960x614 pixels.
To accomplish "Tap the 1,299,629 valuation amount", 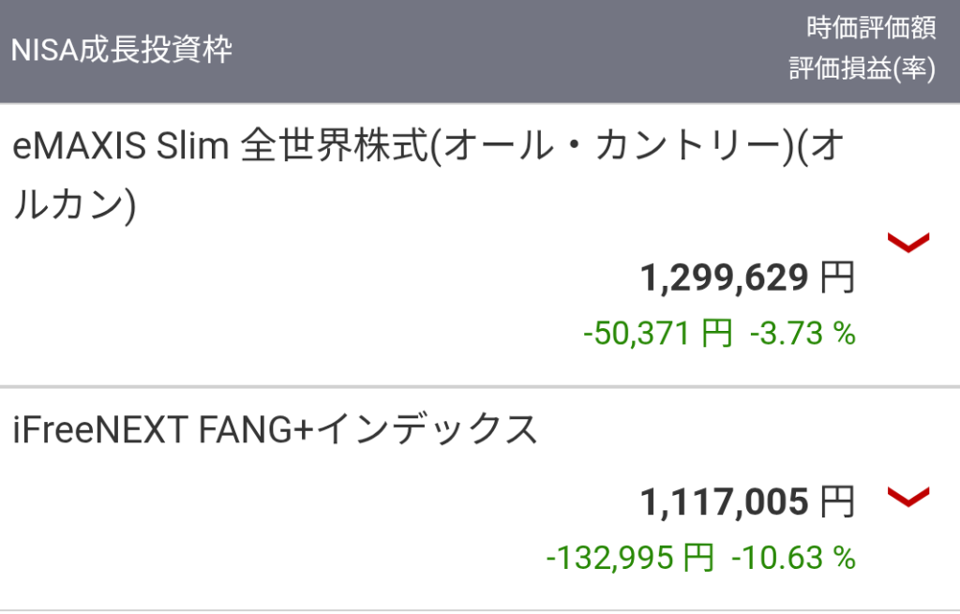I will coord(724,277).
